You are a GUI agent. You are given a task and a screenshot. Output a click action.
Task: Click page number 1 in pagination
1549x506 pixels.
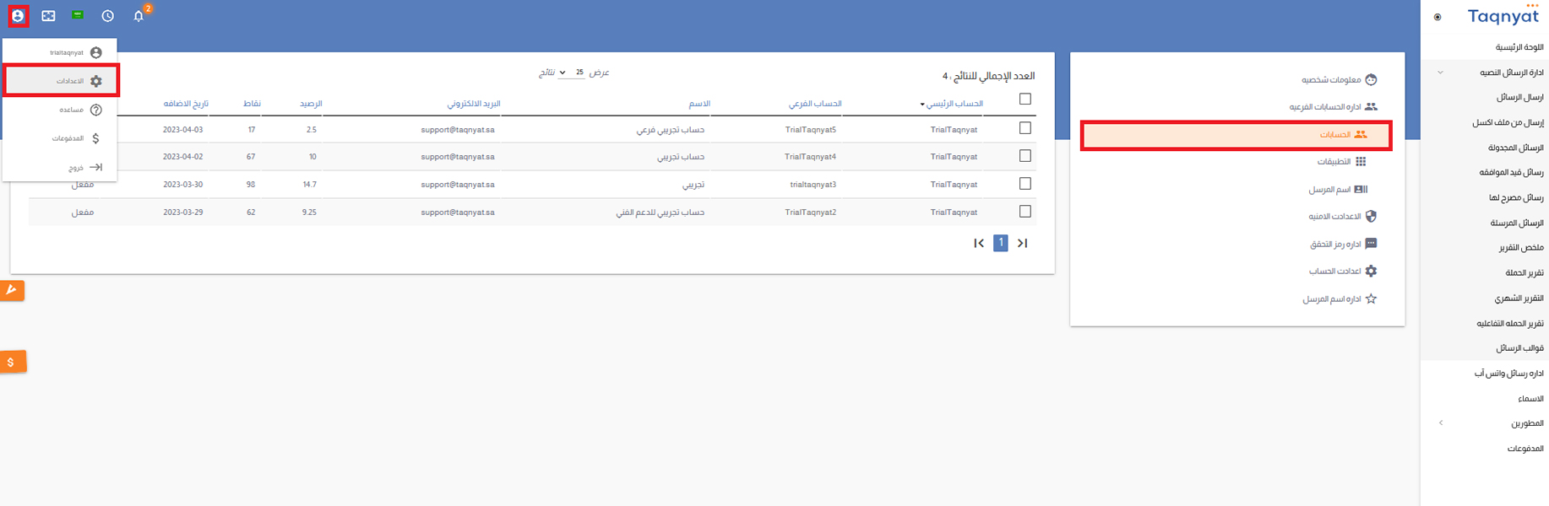point(1000,243)
